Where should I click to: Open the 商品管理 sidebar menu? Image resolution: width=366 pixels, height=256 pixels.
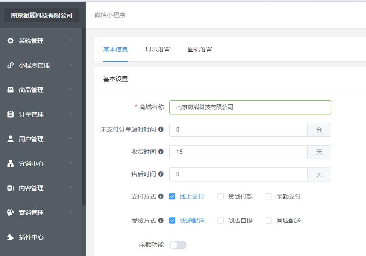pos(41,90)
